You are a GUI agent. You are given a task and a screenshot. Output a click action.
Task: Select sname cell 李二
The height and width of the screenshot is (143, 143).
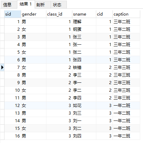(x=84, y=90)
